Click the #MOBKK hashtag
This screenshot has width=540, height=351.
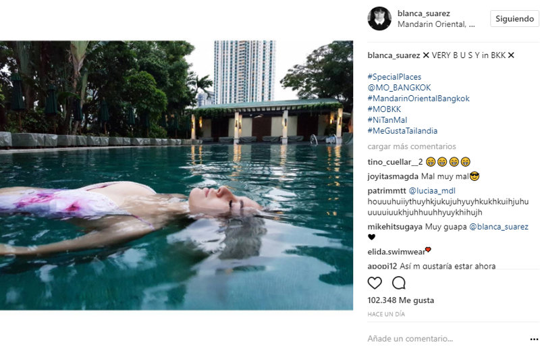coord(384,109)
